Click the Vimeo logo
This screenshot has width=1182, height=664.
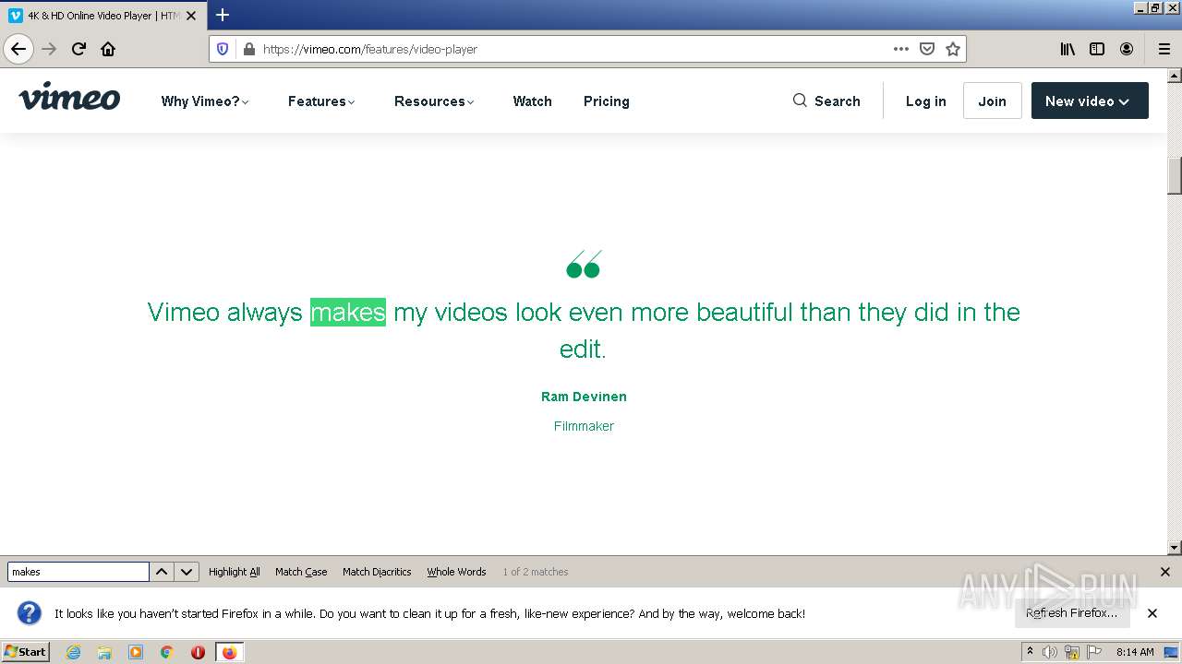pos(69,97)
